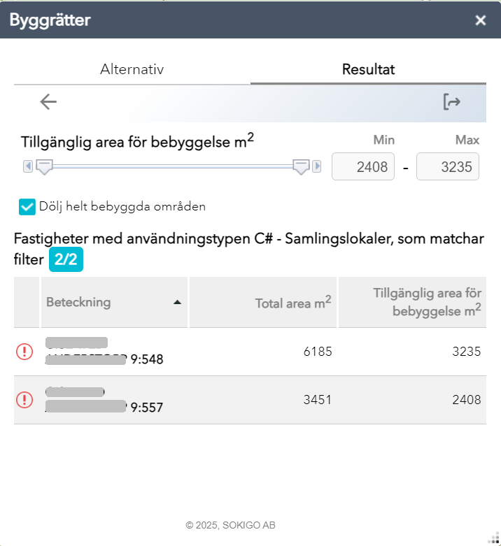Click the minimum area slider handle
This screenshot has width=501, height=546.
pos(44,166)
